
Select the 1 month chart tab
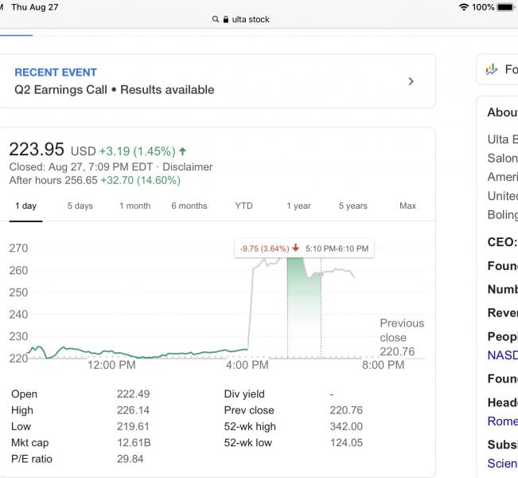point(134,206)
